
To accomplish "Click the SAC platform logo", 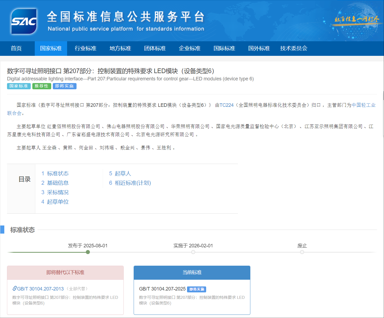I will (24, 21).
